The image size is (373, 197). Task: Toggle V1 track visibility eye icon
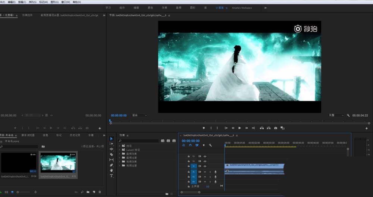pyautogui.click(x=205, y=166)
